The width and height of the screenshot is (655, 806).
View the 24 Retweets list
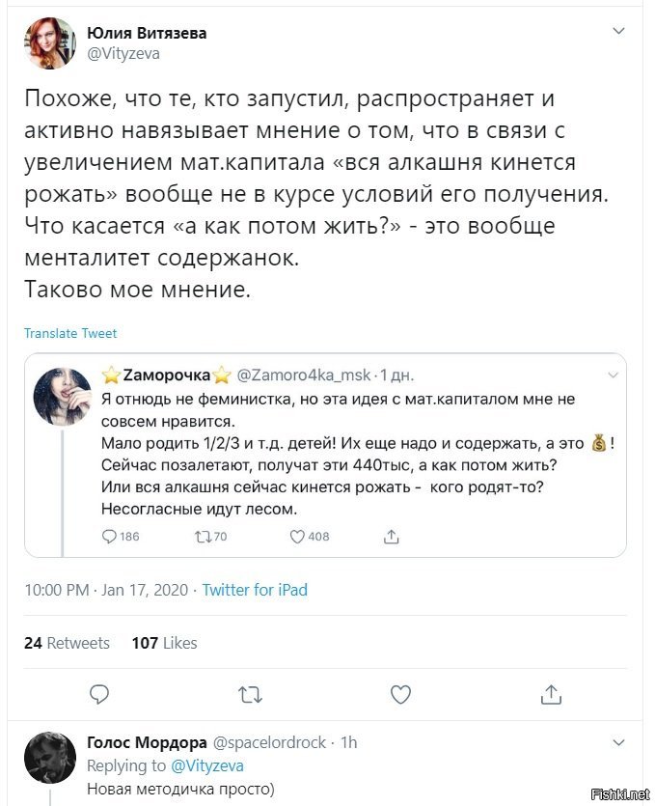pos(67,643)
